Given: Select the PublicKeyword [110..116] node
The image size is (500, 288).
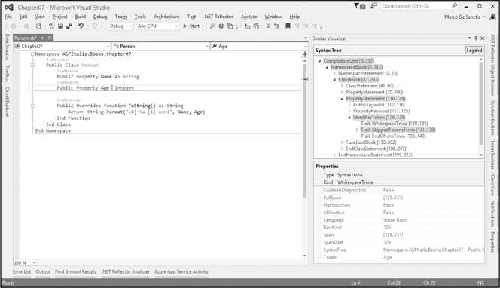Looking at the screenshot, I should tap(379, 105).
